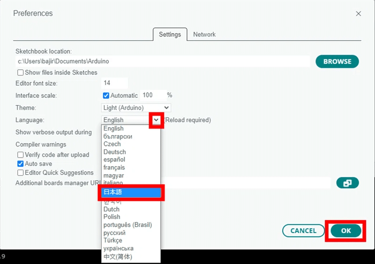Screen dimensions: 375x264
Task: Enable Editor Quick Suggestions
Action: click(20, 173)
